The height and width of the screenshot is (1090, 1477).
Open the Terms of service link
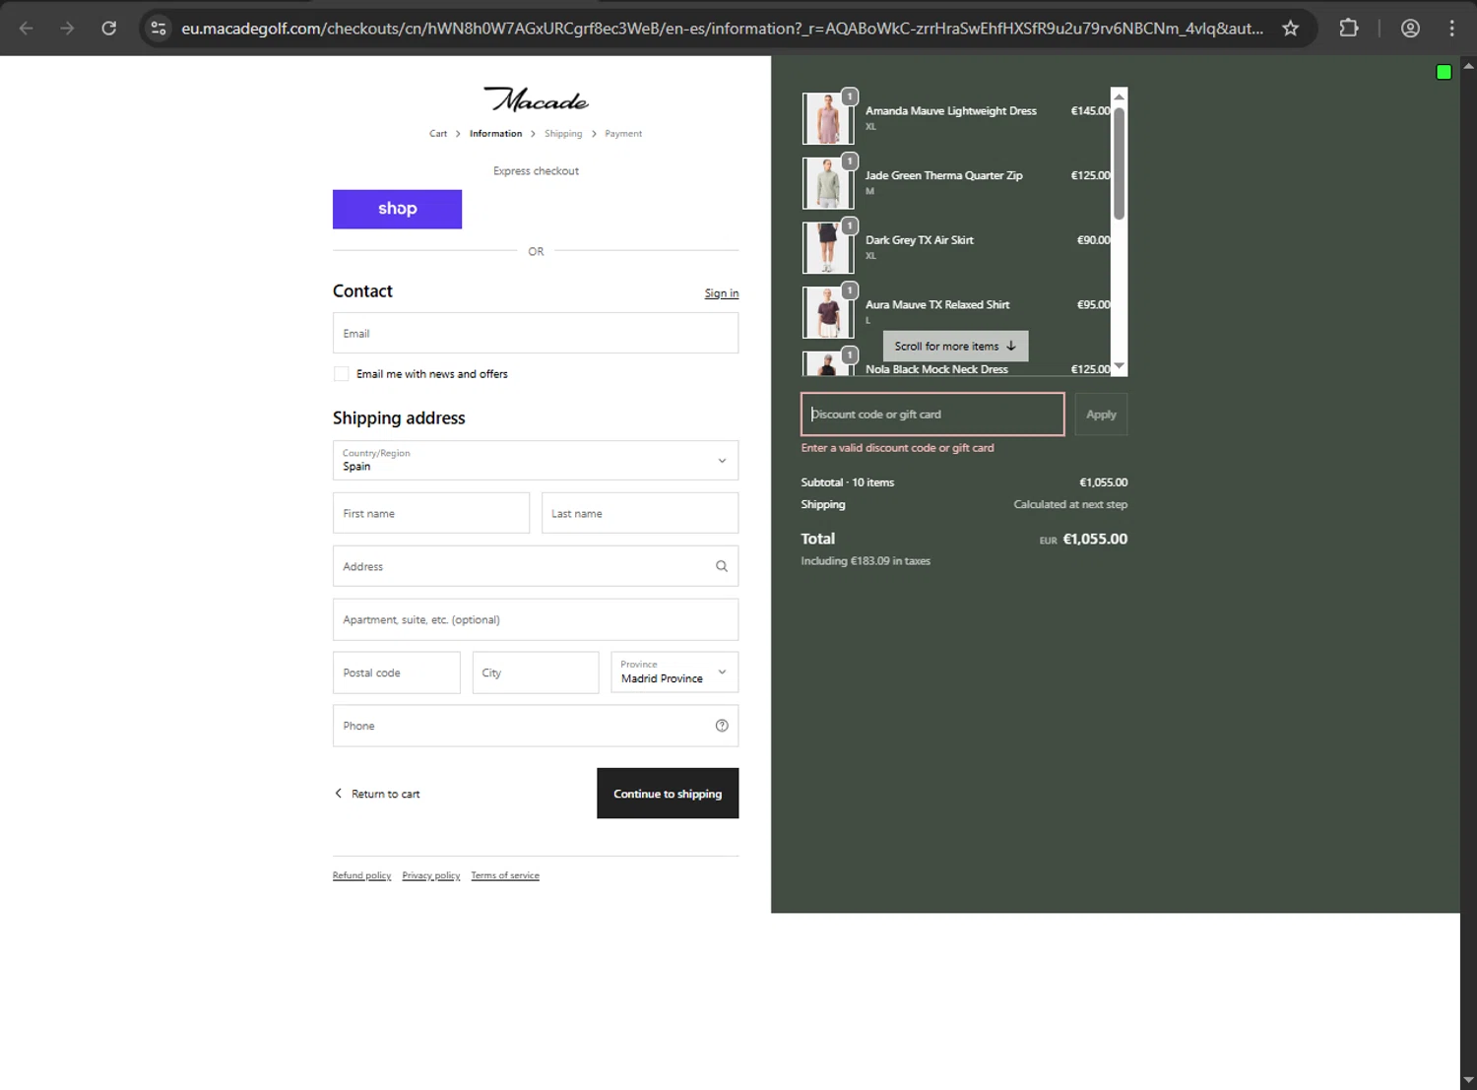505,875
